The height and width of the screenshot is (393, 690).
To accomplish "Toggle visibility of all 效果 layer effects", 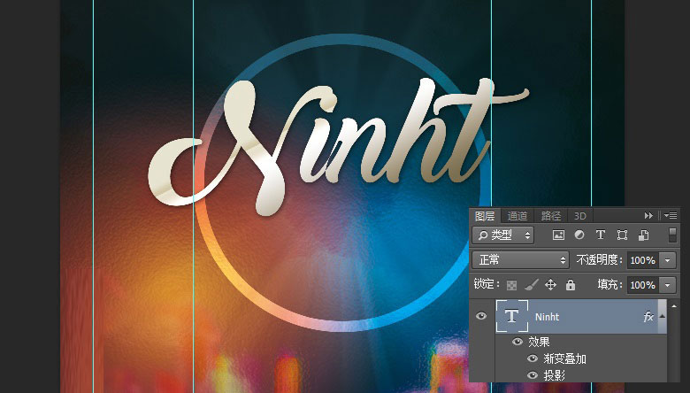I will 517,342.
